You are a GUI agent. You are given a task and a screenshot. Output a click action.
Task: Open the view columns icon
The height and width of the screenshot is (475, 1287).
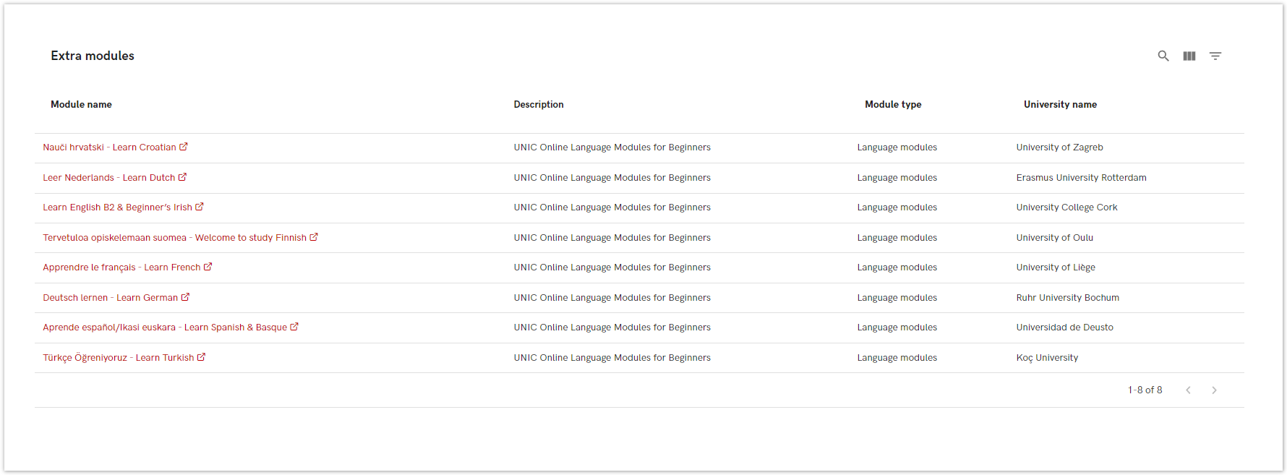click(x=1189, y=56)
